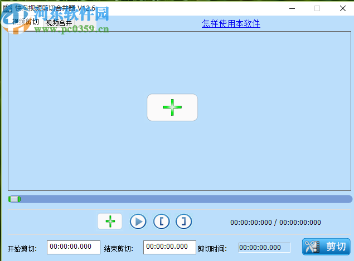Set cut end with right bracket button
The image size is (354, 261).
click(183, 221)
